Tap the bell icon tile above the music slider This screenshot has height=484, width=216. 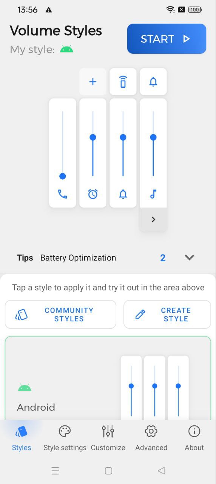pos(153,82)
